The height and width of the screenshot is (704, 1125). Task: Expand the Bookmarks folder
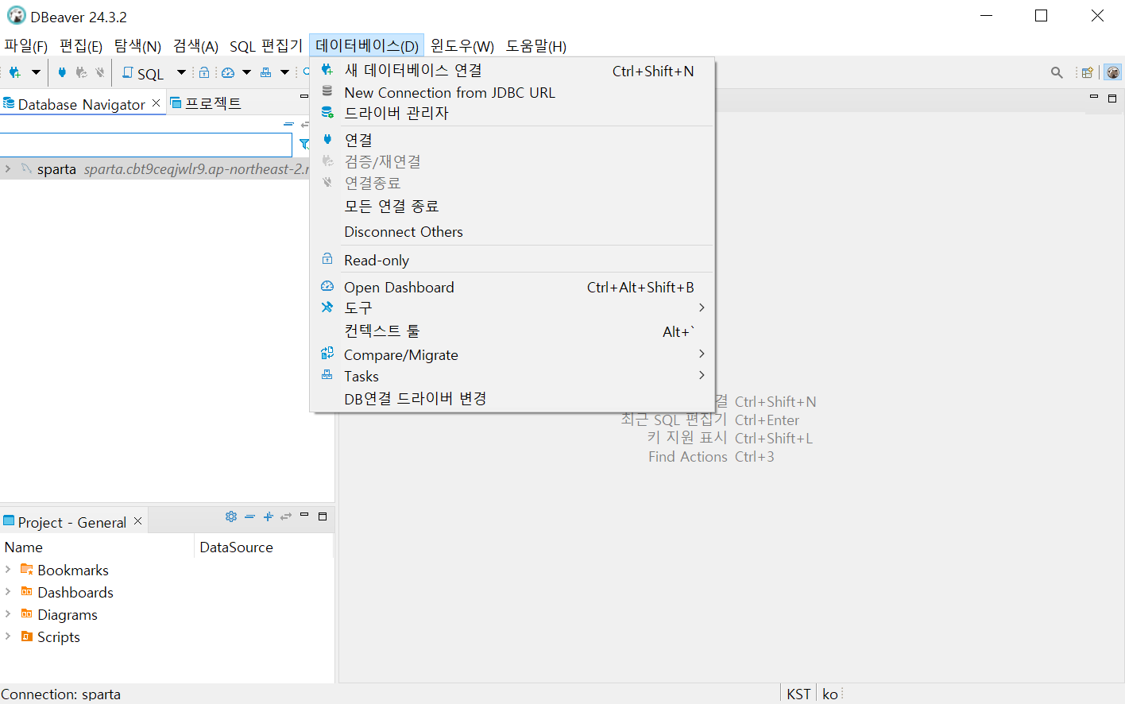(8, 570)
